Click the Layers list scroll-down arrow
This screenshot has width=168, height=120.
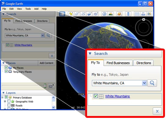[53, 107]
